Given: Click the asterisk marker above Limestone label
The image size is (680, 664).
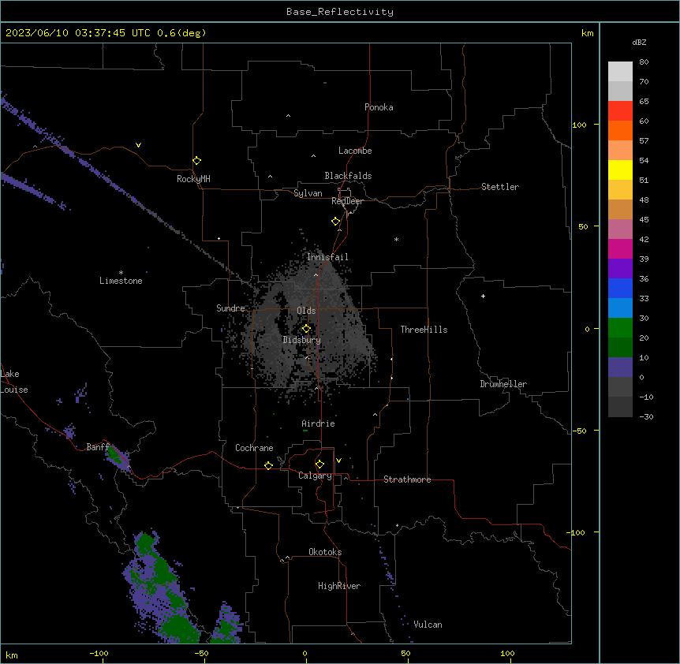Looking at the screenshot, I should pos(121,273).
